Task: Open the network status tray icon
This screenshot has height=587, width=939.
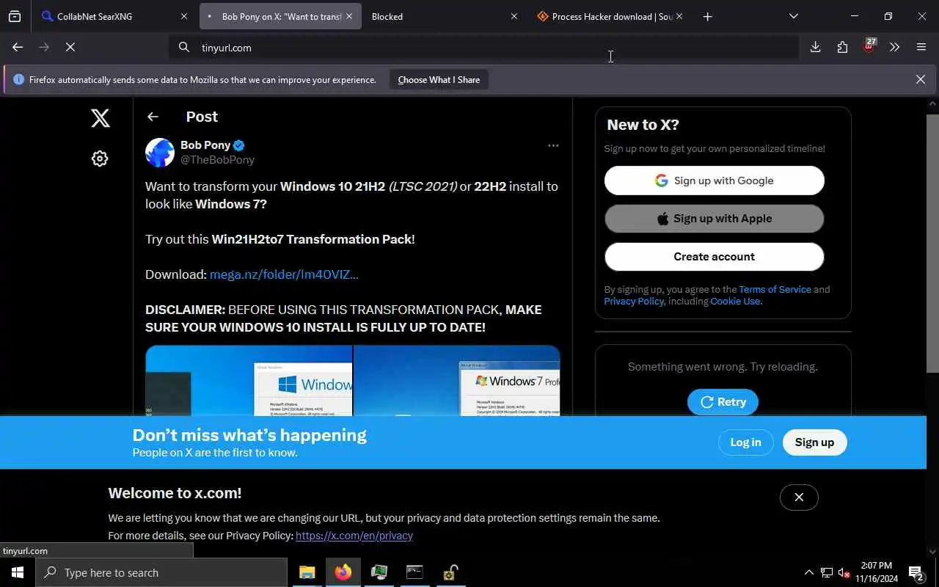Action: coord(827,572)
